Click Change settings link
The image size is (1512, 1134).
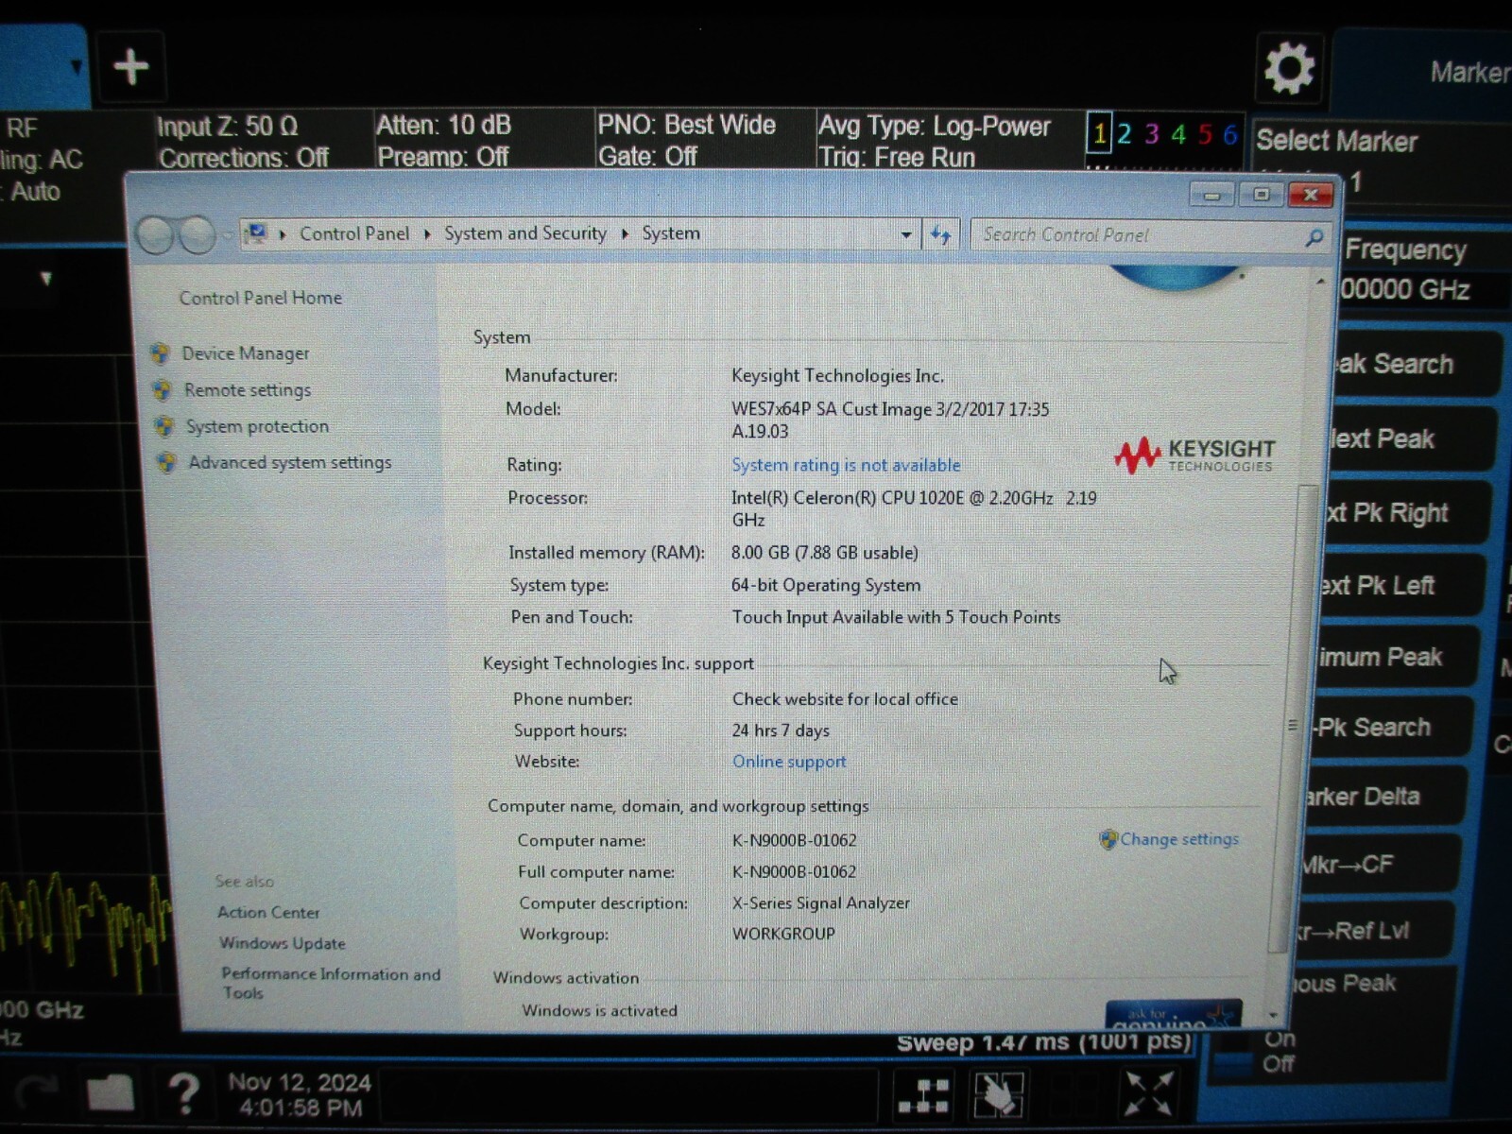click(x=1179, y=839)
